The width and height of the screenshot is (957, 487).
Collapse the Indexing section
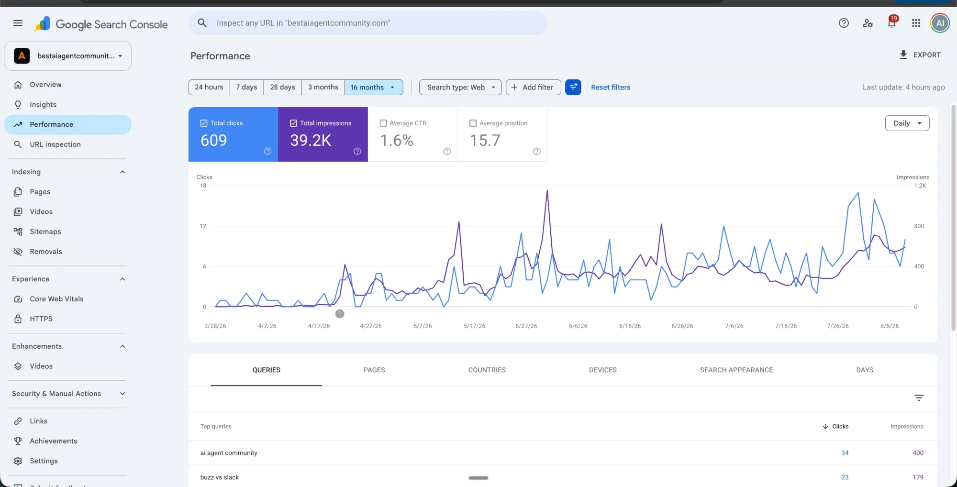[122, 172]
